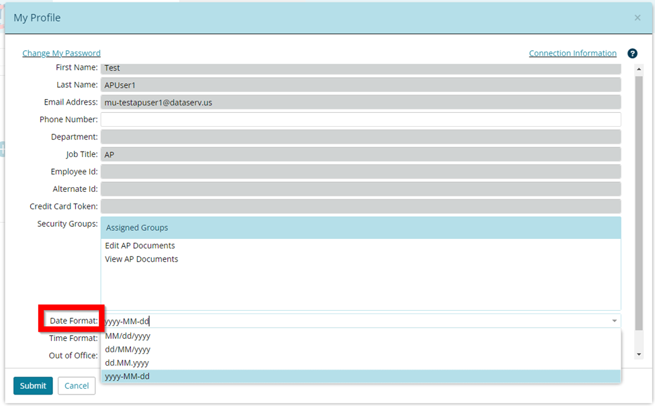
Task: Expand the Date Format dropdown arrow
Action: coord(614,321)
